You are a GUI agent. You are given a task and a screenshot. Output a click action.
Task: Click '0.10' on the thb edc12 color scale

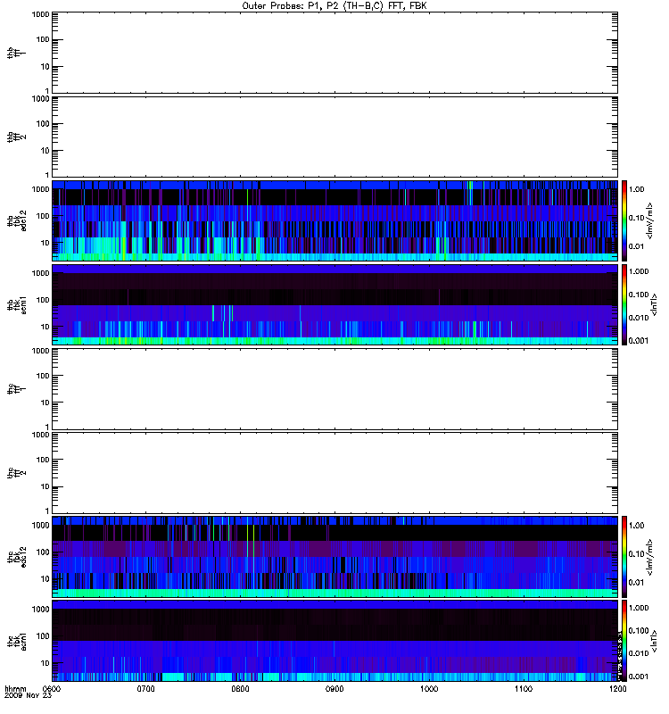[636, 218]
